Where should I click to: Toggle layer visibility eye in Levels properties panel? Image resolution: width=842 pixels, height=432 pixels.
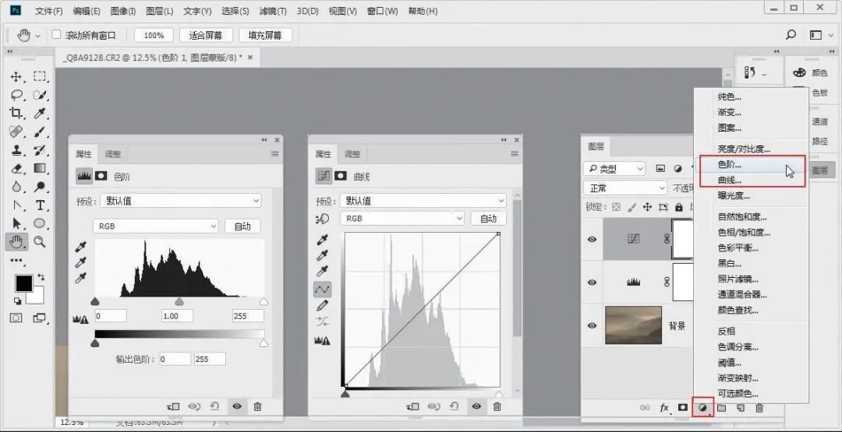tap(236, 407)
